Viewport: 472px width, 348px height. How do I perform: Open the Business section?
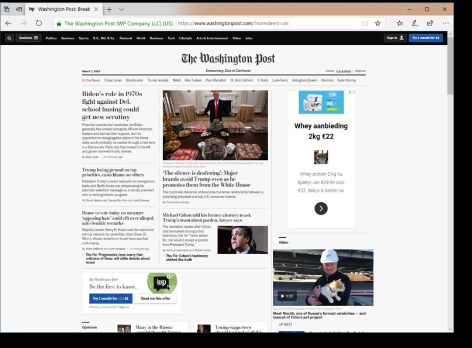(156, 38)
